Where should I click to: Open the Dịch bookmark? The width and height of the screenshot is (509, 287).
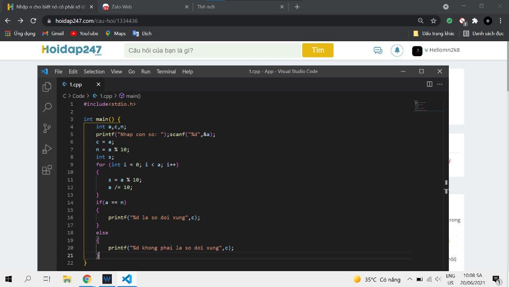click(142, 33)
